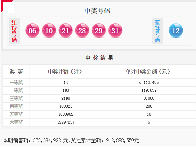
Task: Click the fourth prize count 100821
Action: 66,106
